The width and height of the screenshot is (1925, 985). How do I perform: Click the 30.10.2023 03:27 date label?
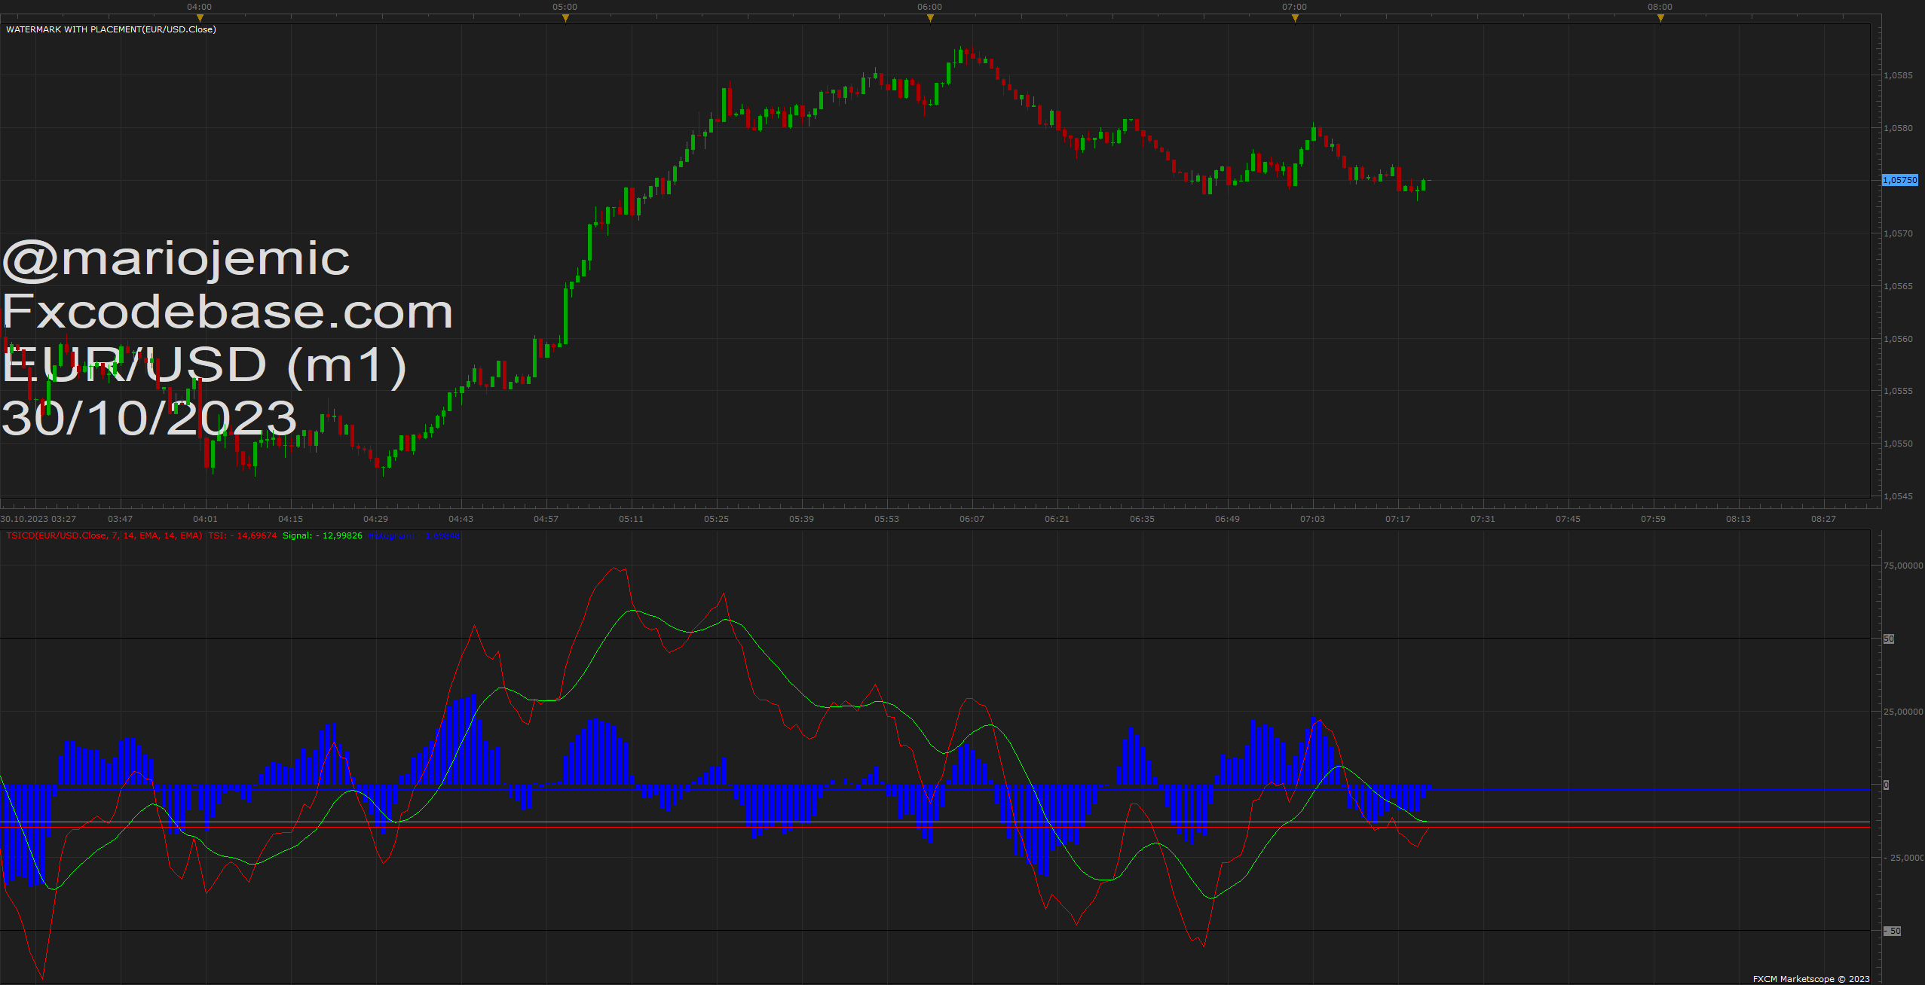tap(38, 519)
